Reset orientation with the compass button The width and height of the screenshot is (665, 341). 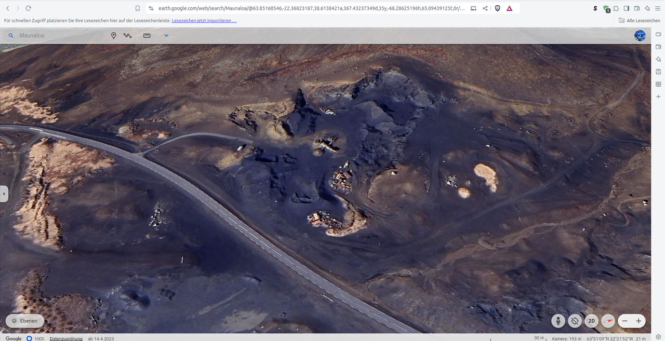coord(608,321)
